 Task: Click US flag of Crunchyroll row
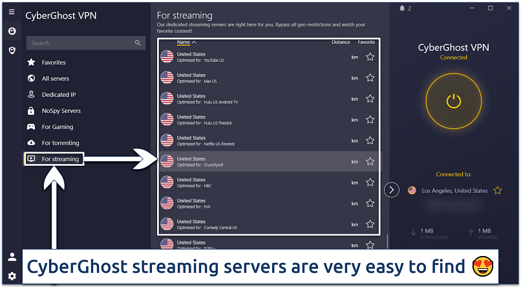[x=167, y=161]
